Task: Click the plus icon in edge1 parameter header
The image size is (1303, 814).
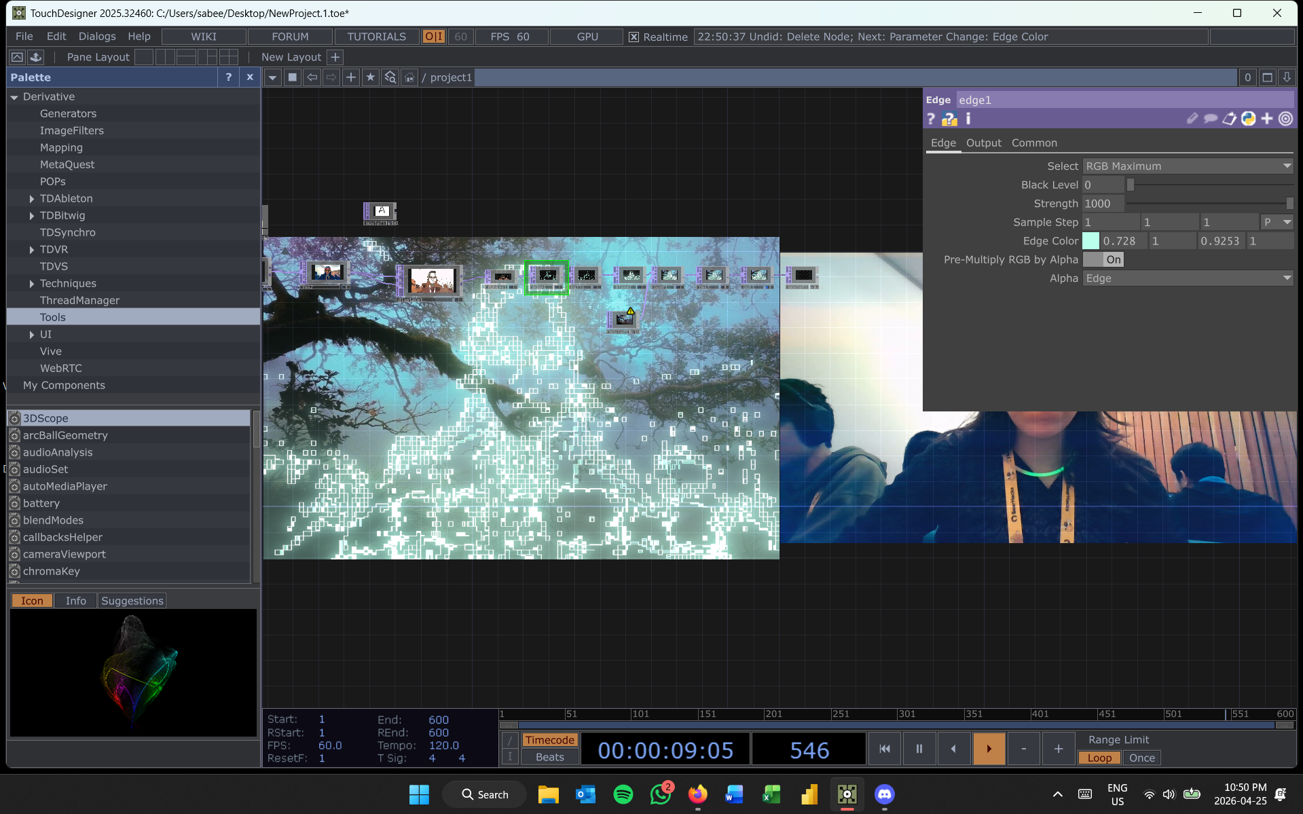Action: coord(1267,119)
